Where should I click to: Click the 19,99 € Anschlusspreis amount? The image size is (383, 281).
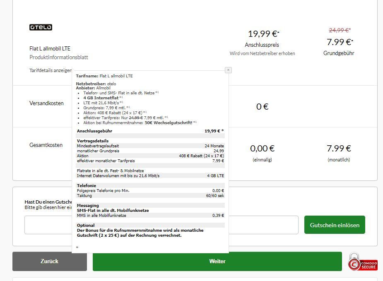[x=264, y=34]
